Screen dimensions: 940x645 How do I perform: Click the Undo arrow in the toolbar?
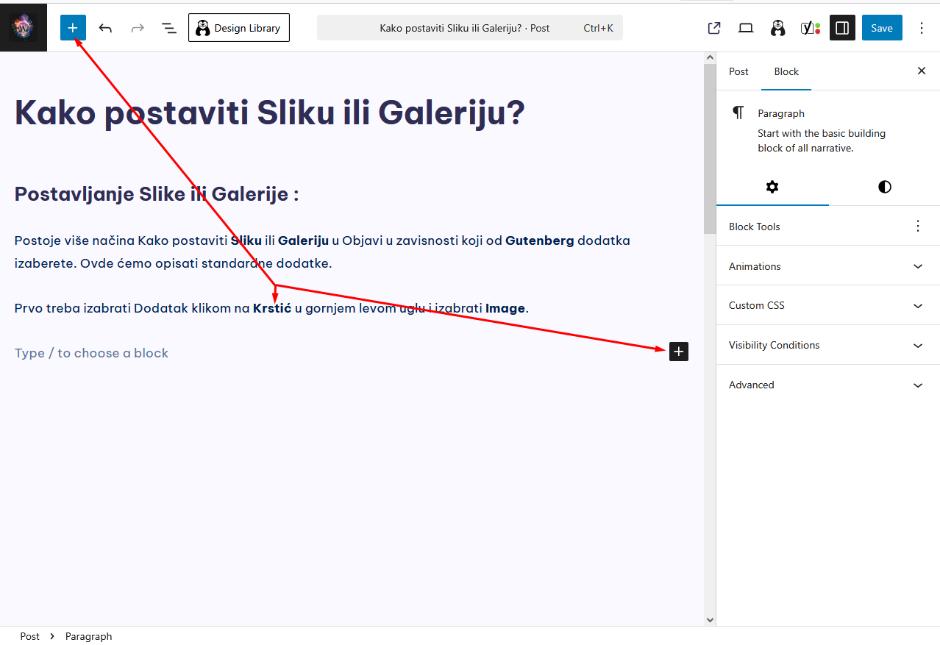coord(105,27)
